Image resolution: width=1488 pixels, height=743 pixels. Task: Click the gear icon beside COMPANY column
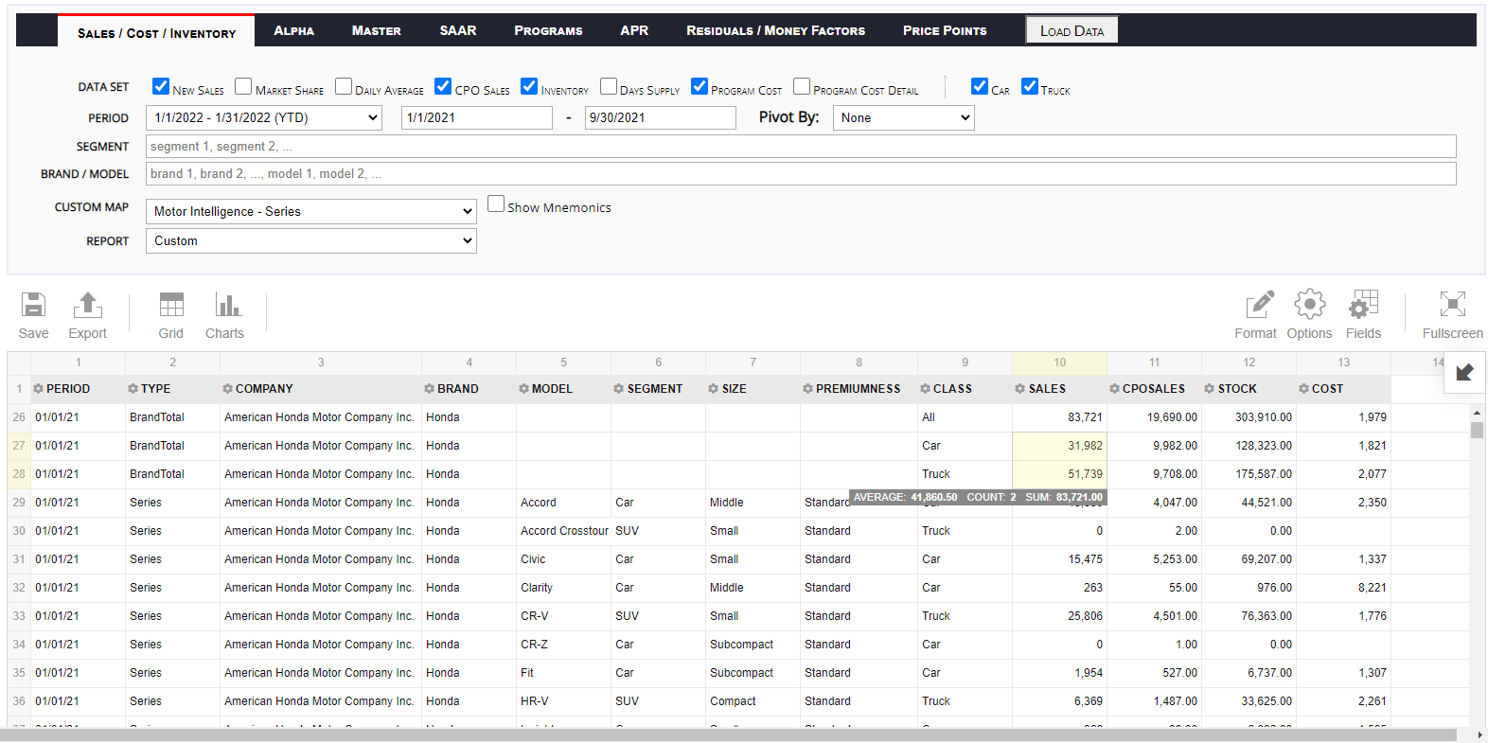[x=228, y=389]
